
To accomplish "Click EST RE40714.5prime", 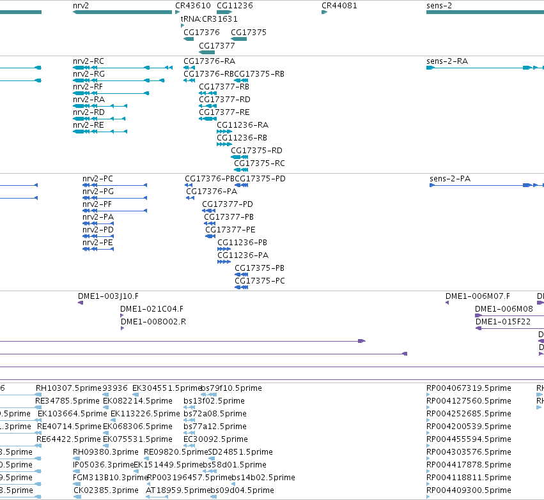I will point(70,427).
